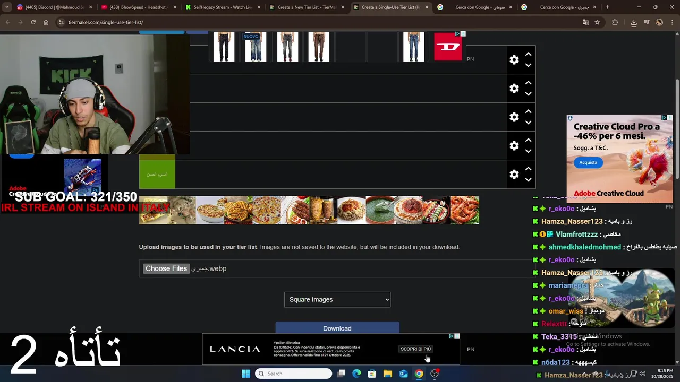Select the jeans thumbnail labeled NUOVO
The image size is (680, 382).
pyautogui.click(x=256, y=47)
